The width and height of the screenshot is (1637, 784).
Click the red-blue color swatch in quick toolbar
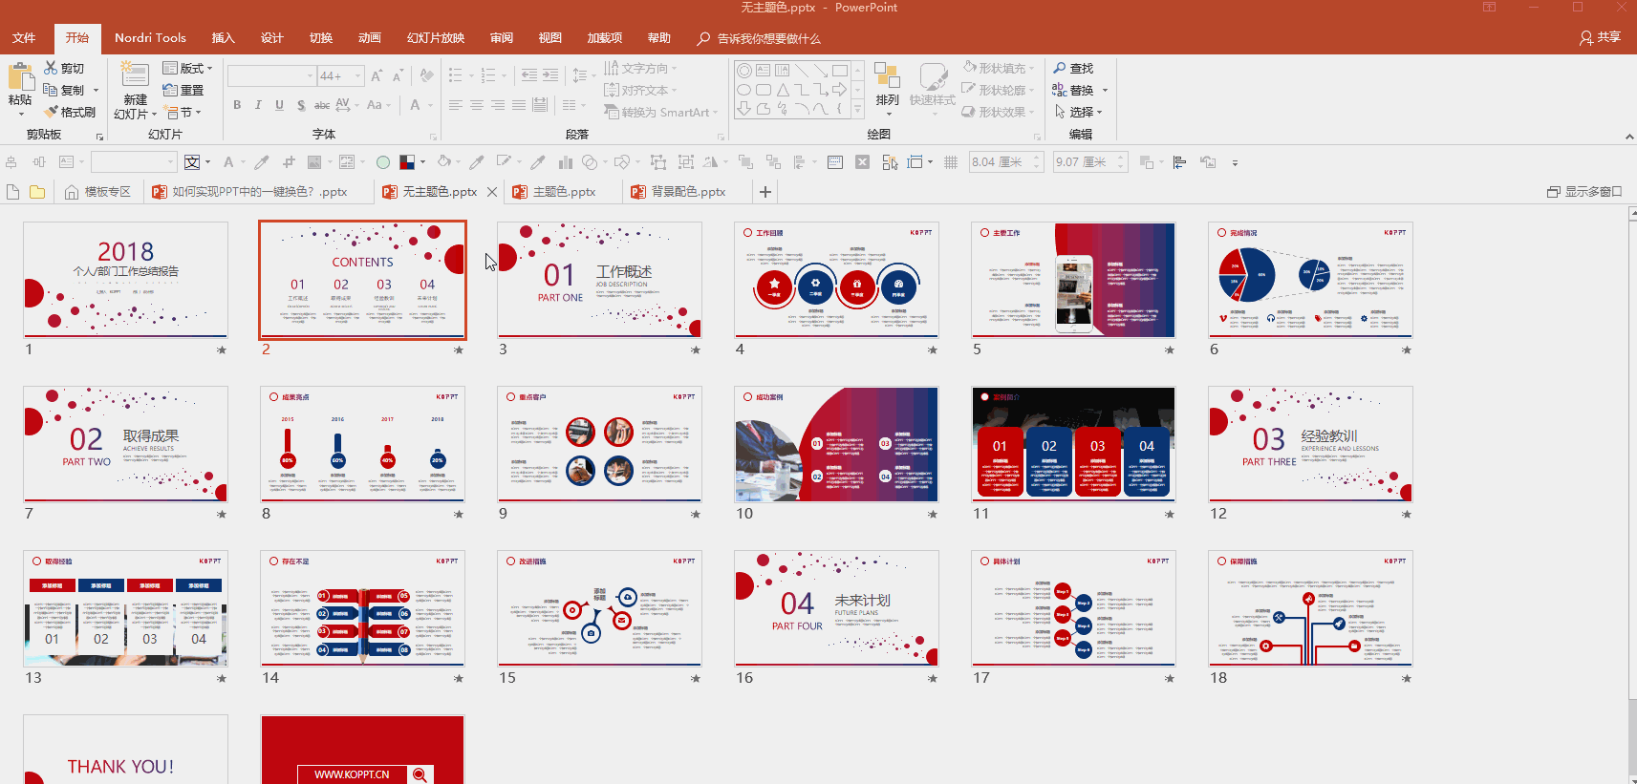(x=407, y=162)
